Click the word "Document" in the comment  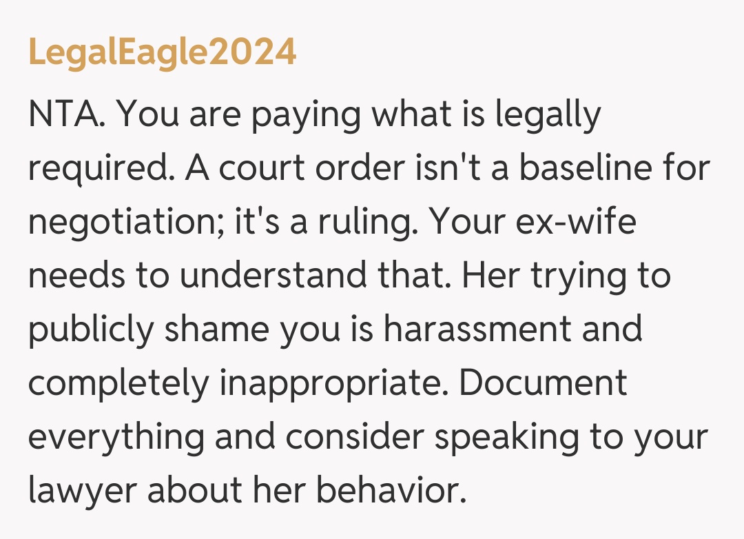543,383
